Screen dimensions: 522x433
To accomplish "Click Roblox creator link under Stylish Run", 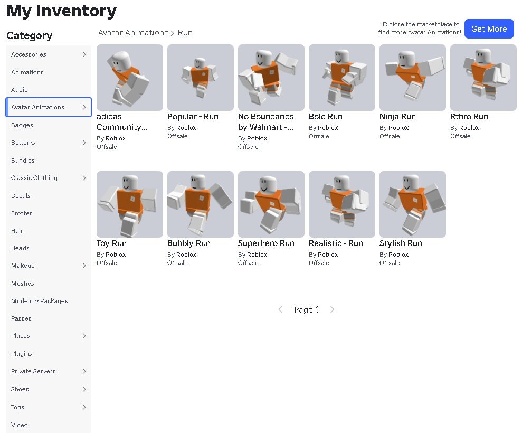I will click(x=398, y=255).
